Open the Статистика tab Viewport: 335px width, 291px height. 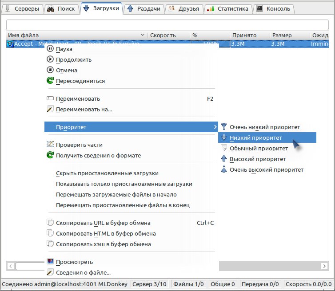228,9
